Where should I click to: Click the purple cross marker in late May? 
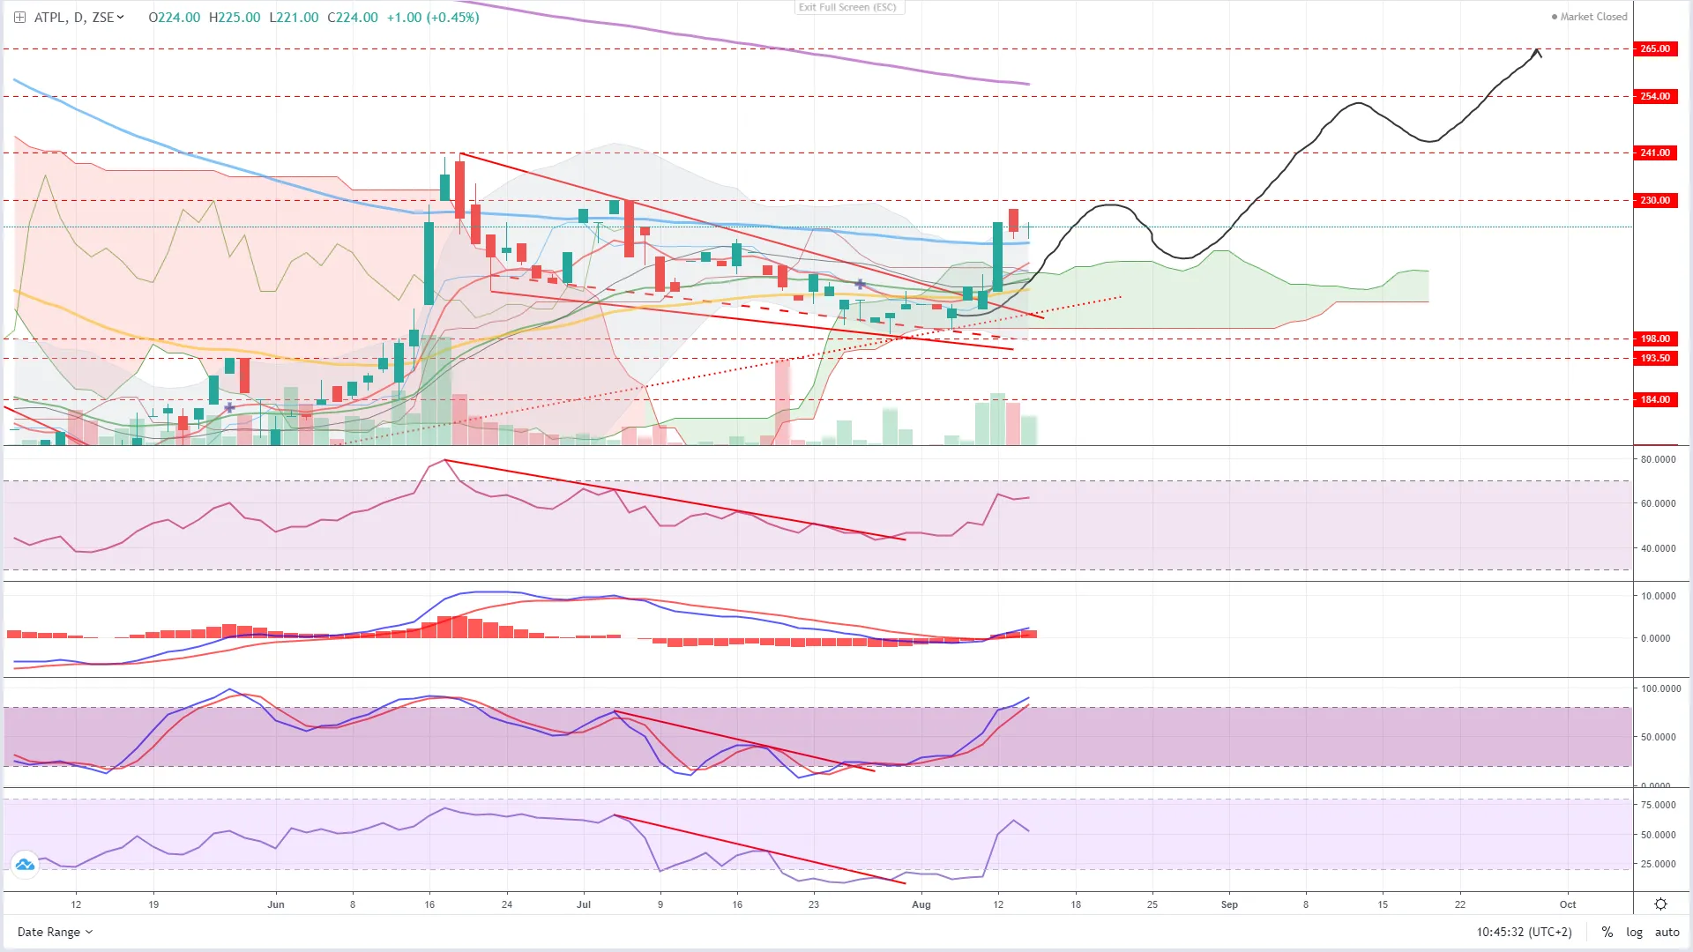[x=229, y=407]
